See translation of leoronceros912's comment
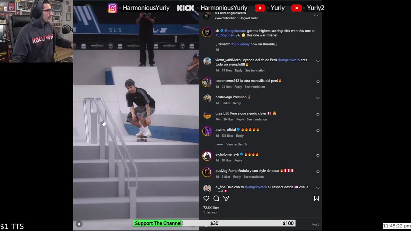 point(255,87)
